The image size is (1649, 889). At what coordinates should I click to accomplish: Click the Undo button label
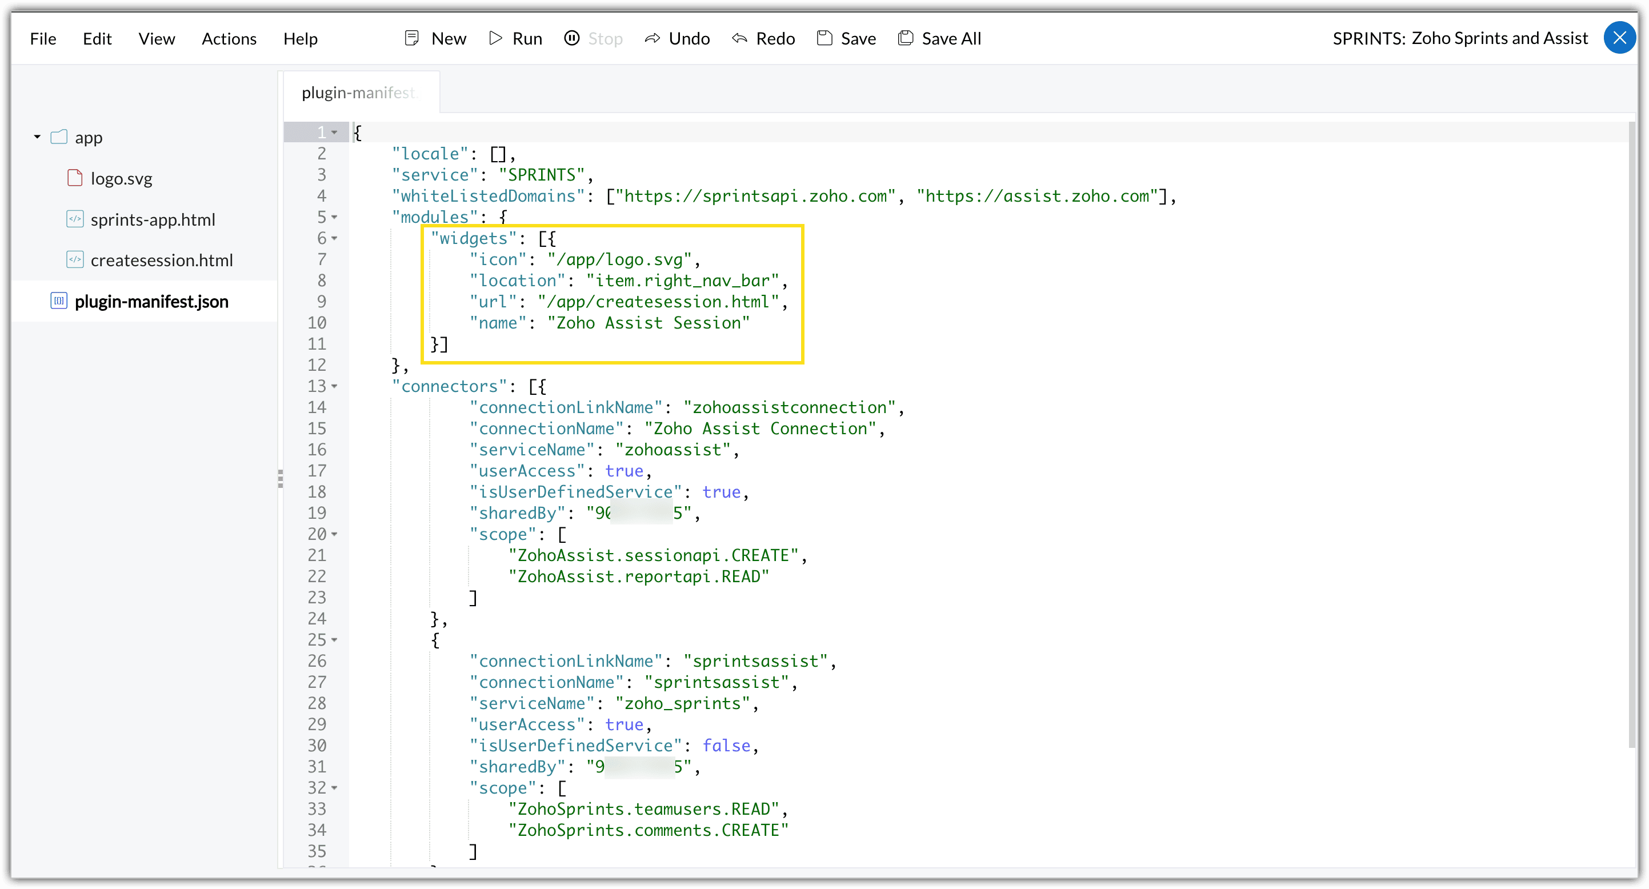point(690,38)
